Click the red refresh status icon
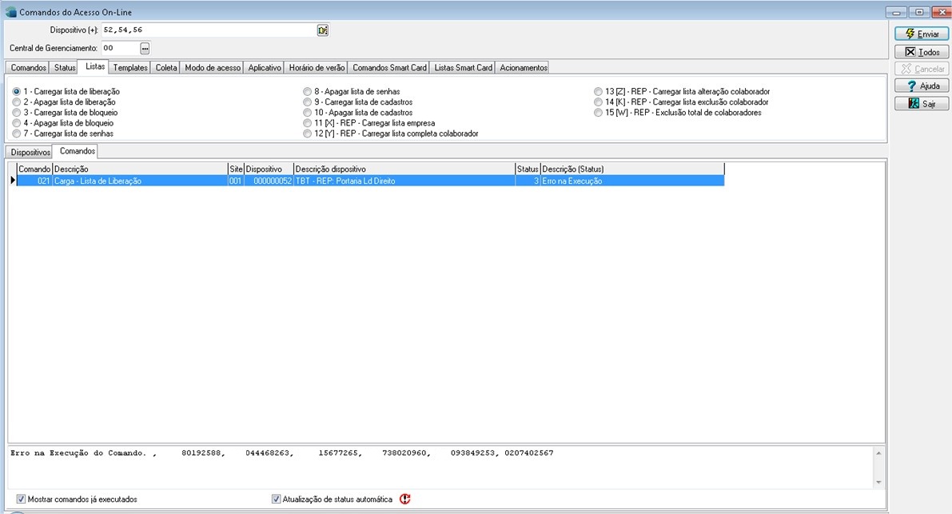This screenshot has width=952, height=514. pyautogui.click(x=405, y=499)
